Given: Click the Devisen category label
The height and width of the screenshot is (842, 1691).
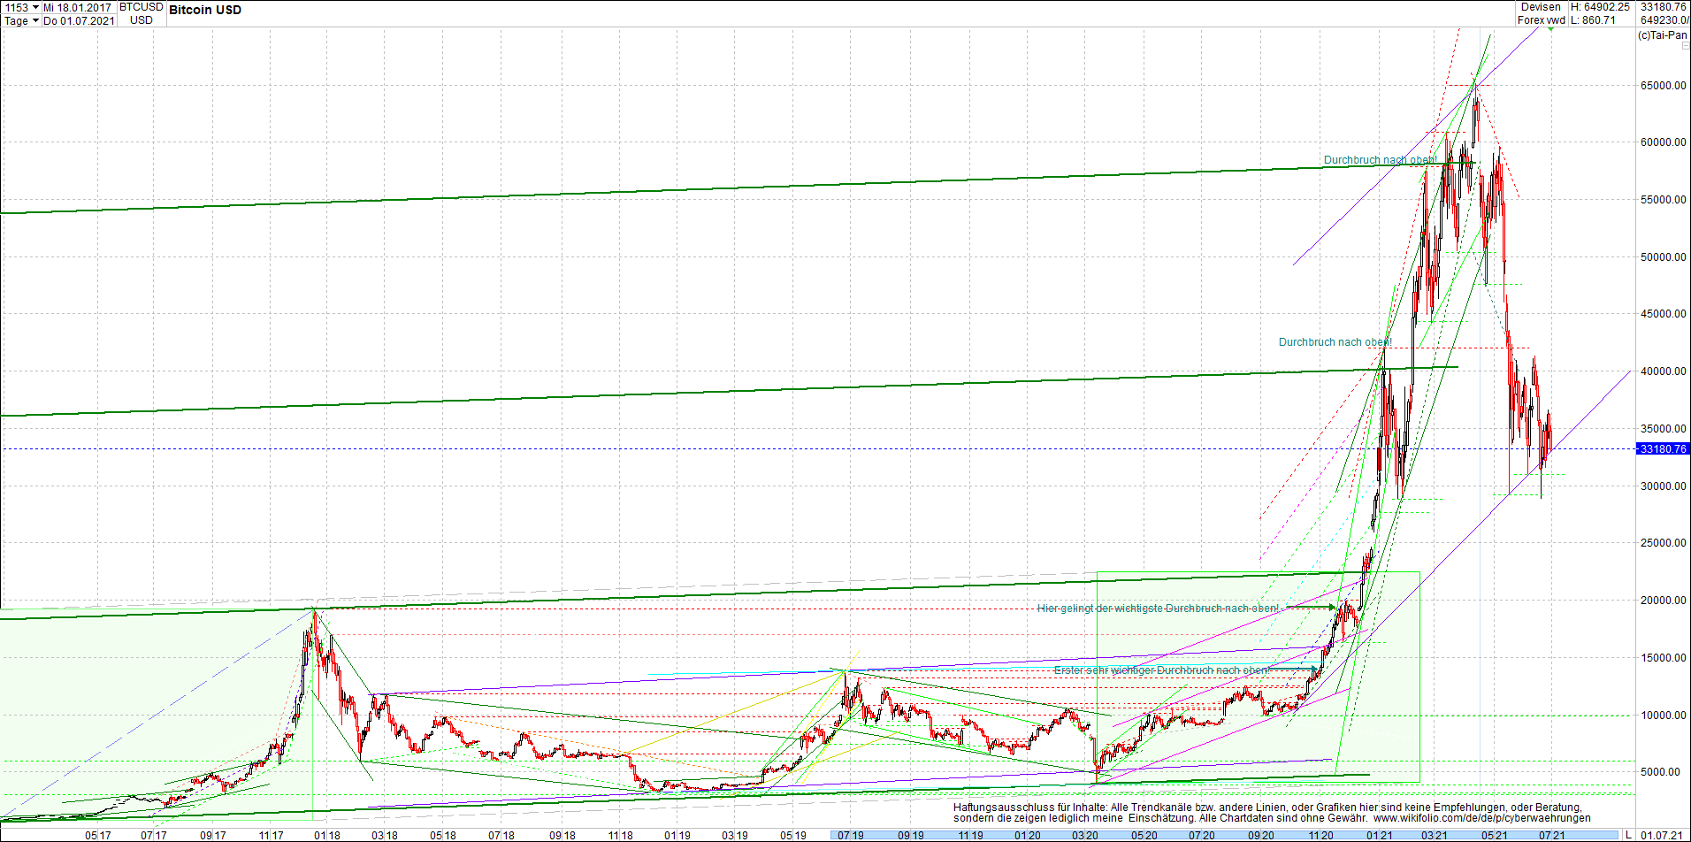Looking at the screenshot, I should coord(1541,7).
